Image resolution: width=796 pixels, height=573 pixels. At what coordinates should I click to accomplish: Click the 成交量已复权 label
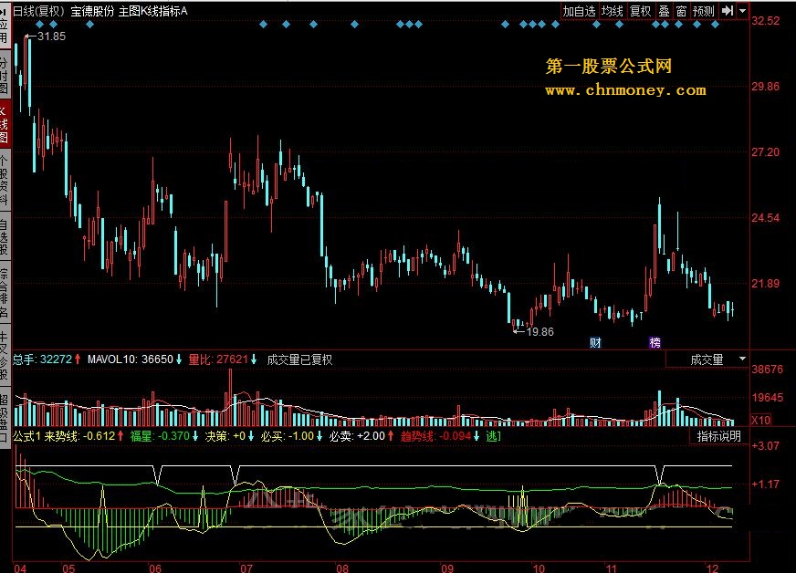299,359
